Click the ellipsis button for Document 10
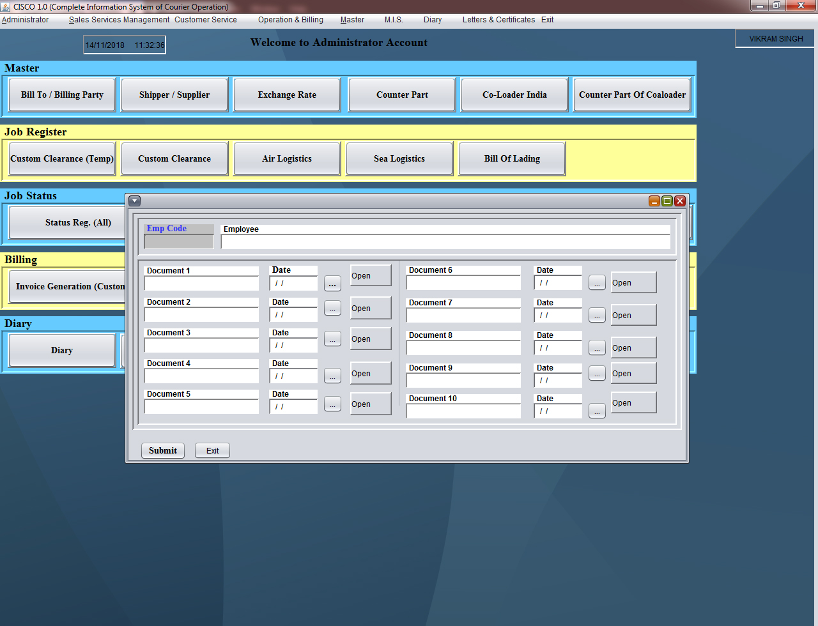This screenshot has width=818, height=626. 597,411
